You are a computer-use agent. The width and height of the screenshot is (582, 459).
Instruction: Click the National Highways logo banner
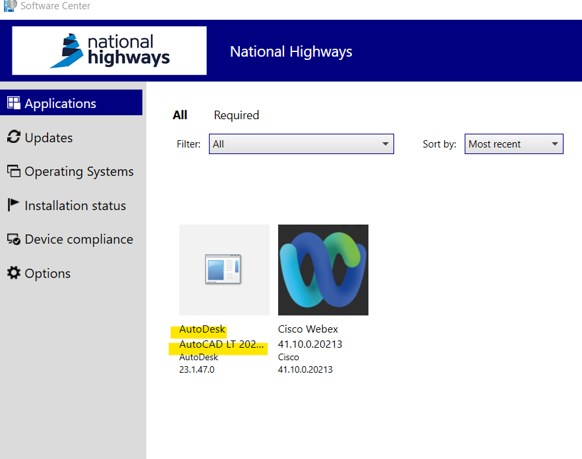[x=109, y=51]
